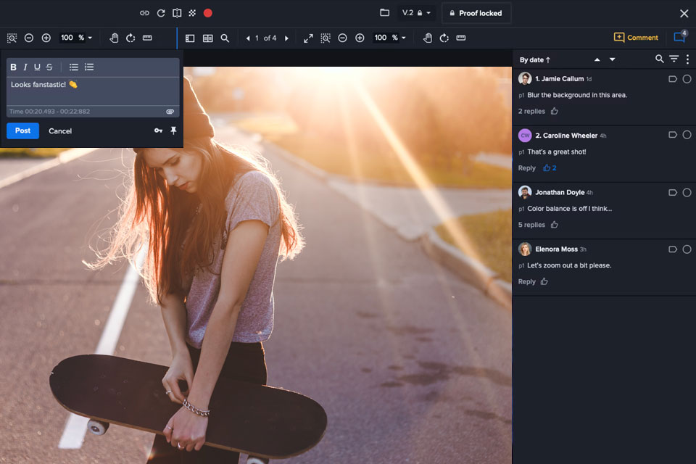Make comment private with key icon
This screenshot has width=696, height=464.
click(158, 130)
